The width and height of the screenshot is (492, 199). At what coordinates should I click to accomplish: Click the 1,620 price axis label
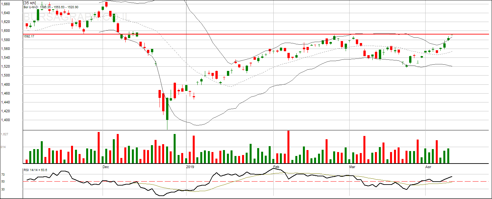pyautogui.click(x=5, y=22)
